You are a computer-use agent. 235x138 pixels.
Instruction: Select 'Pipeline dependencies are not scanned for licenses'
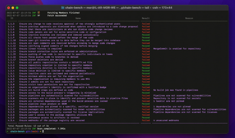point(185,112)
